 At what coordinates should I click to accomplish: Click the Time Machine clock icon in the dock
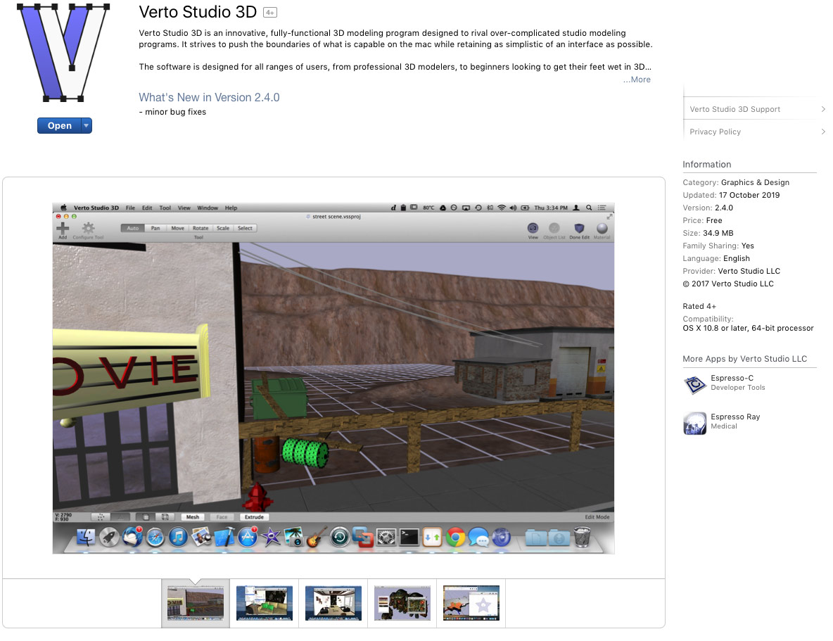pyautogui.click(x=340, y=538)
